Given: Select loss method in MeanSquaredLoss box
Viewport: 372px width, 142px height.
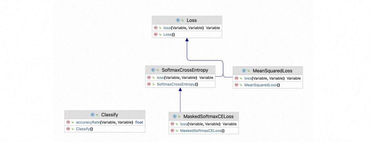Looking at the screenshot, I should tap(268, 78).
